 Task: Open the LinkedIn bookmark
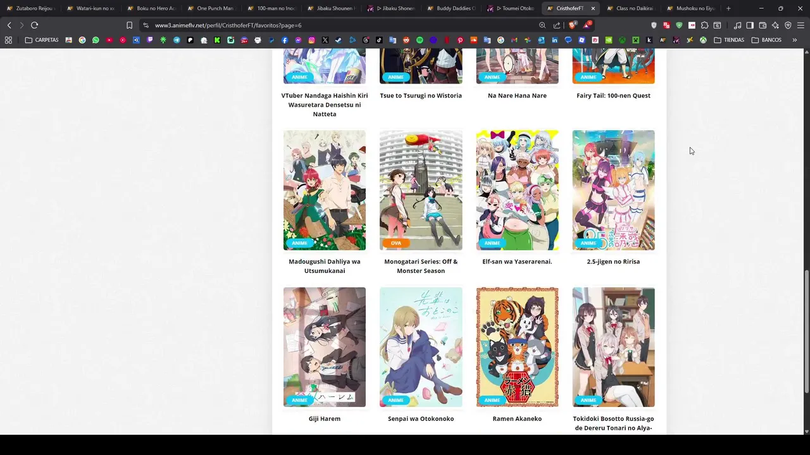pyautogui.click(x=554, y=40)
